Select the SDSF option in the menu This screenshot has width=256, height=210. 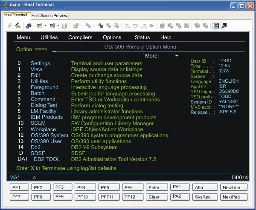38,153
